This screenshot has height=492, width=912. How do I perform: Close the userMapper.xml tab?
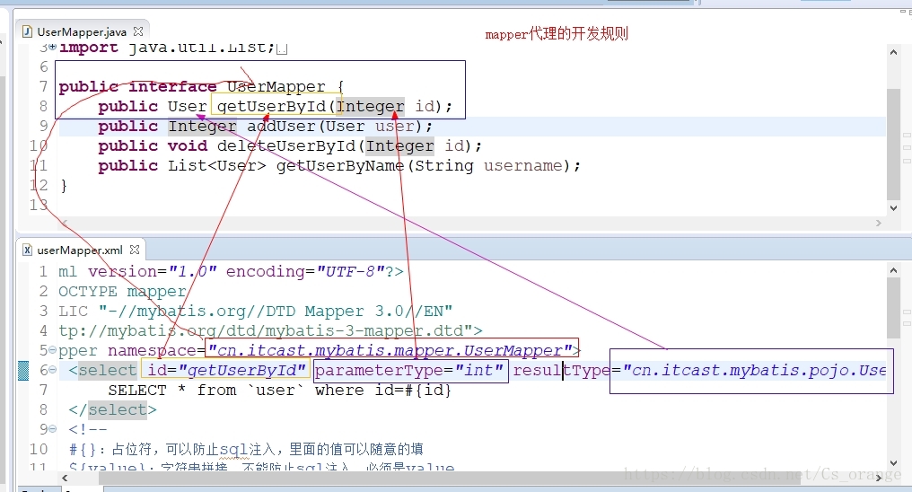click(x=135, y=250)
